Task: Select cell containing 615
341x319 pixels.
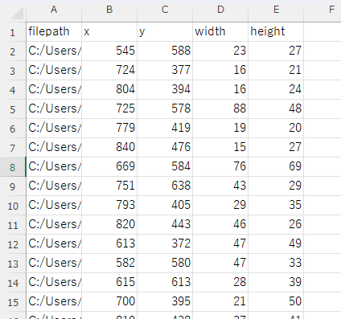Action: pos(109,283)
